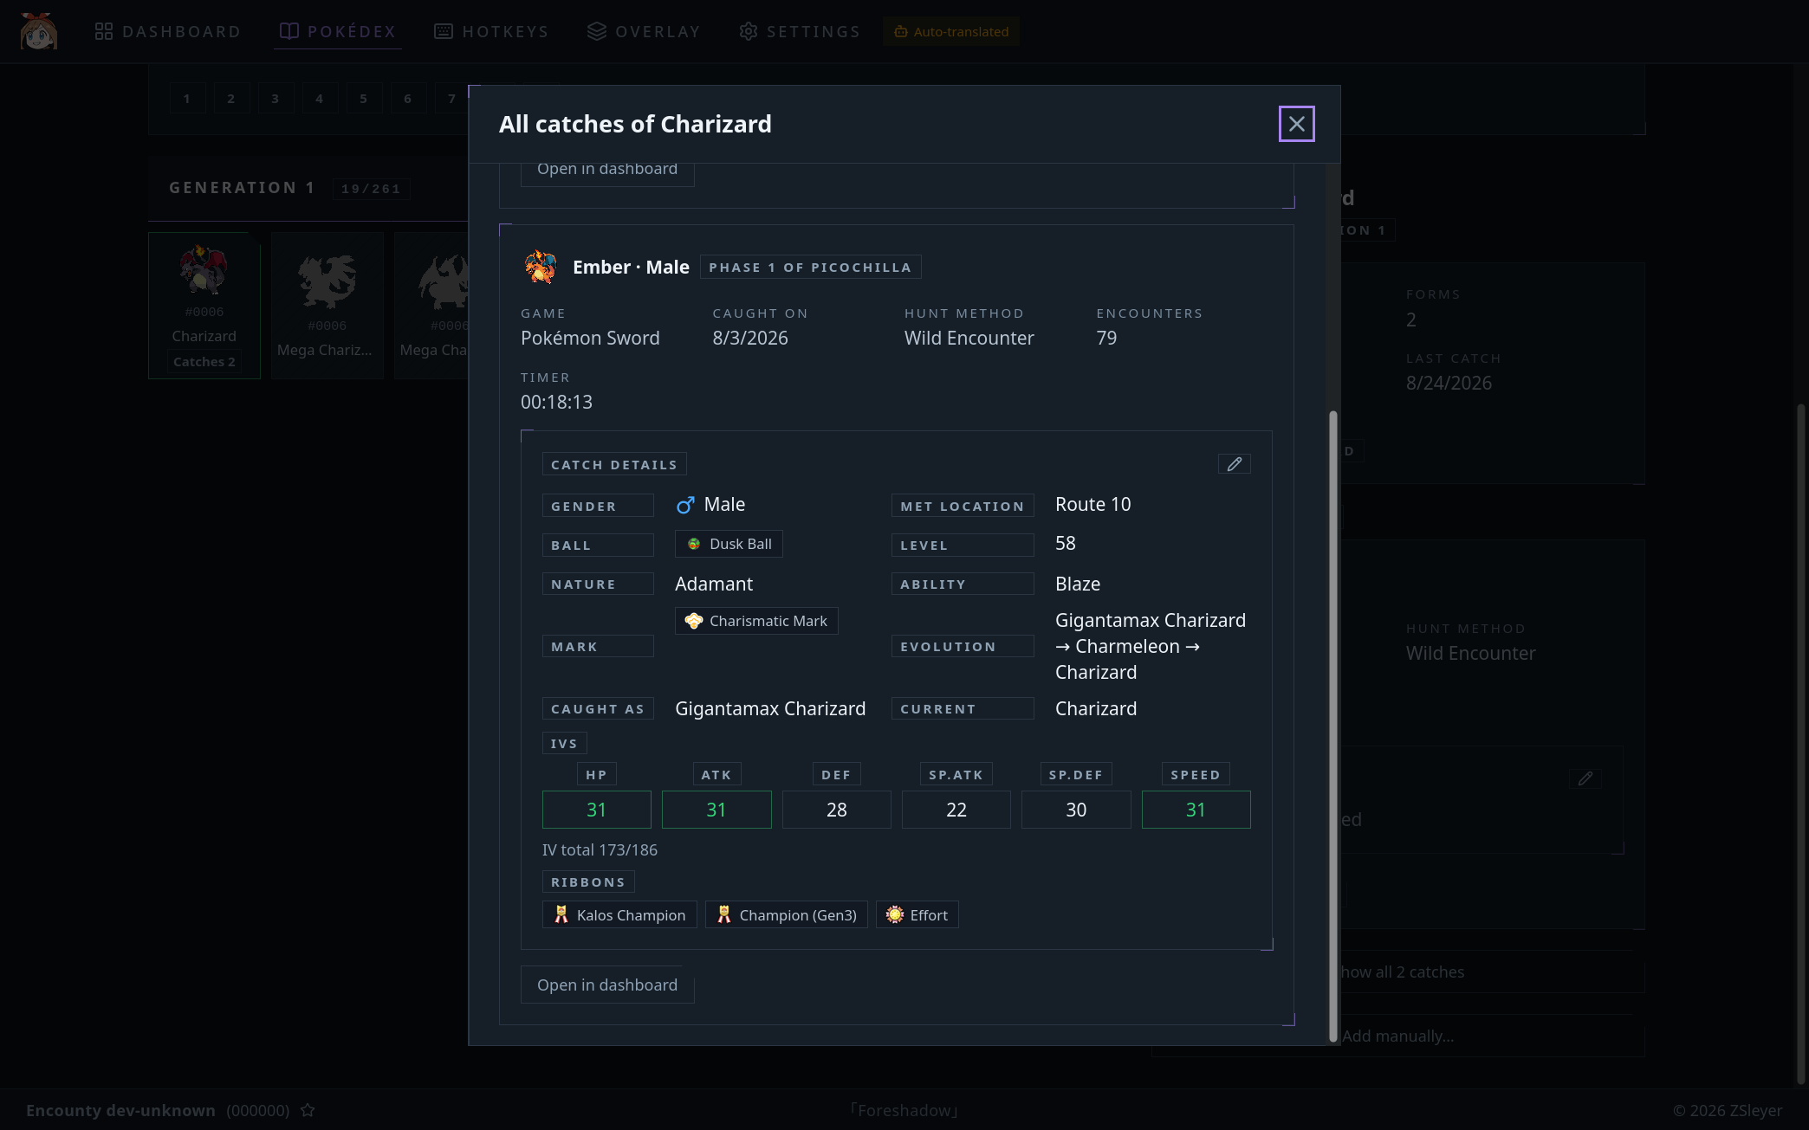Click the Champion (Gen3) ribbon
Viewport: 1809px width, 1130px height.
[x=787, y=915]
